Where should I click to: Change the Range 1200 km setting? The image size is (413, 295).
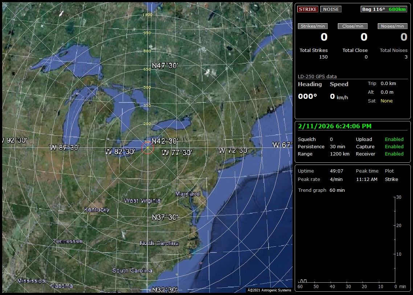(x=339, y=154)
